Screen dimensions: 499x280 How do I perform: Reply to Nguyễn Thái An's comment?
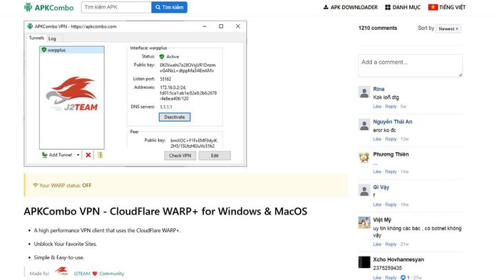[x=391, y=139]
